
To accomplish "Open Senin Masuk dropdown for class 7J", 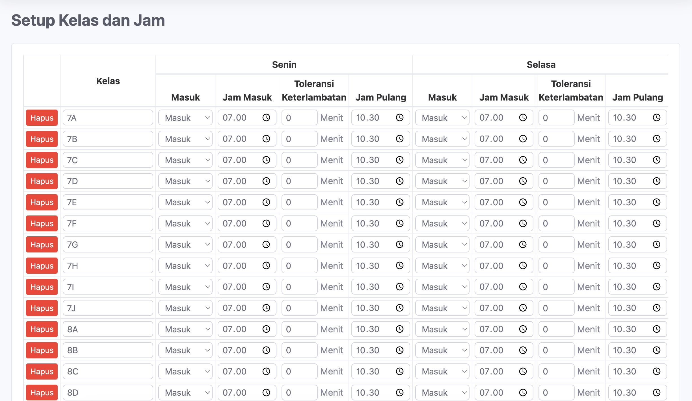I will click(185, 308).
